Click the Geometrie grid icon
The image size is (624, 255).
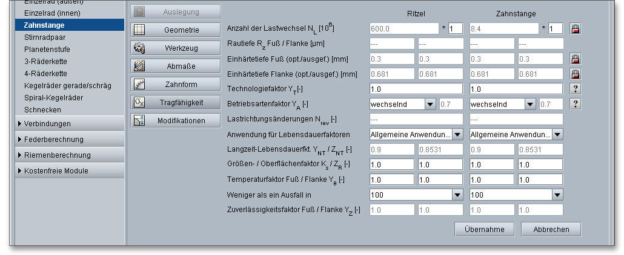point(139,30)
